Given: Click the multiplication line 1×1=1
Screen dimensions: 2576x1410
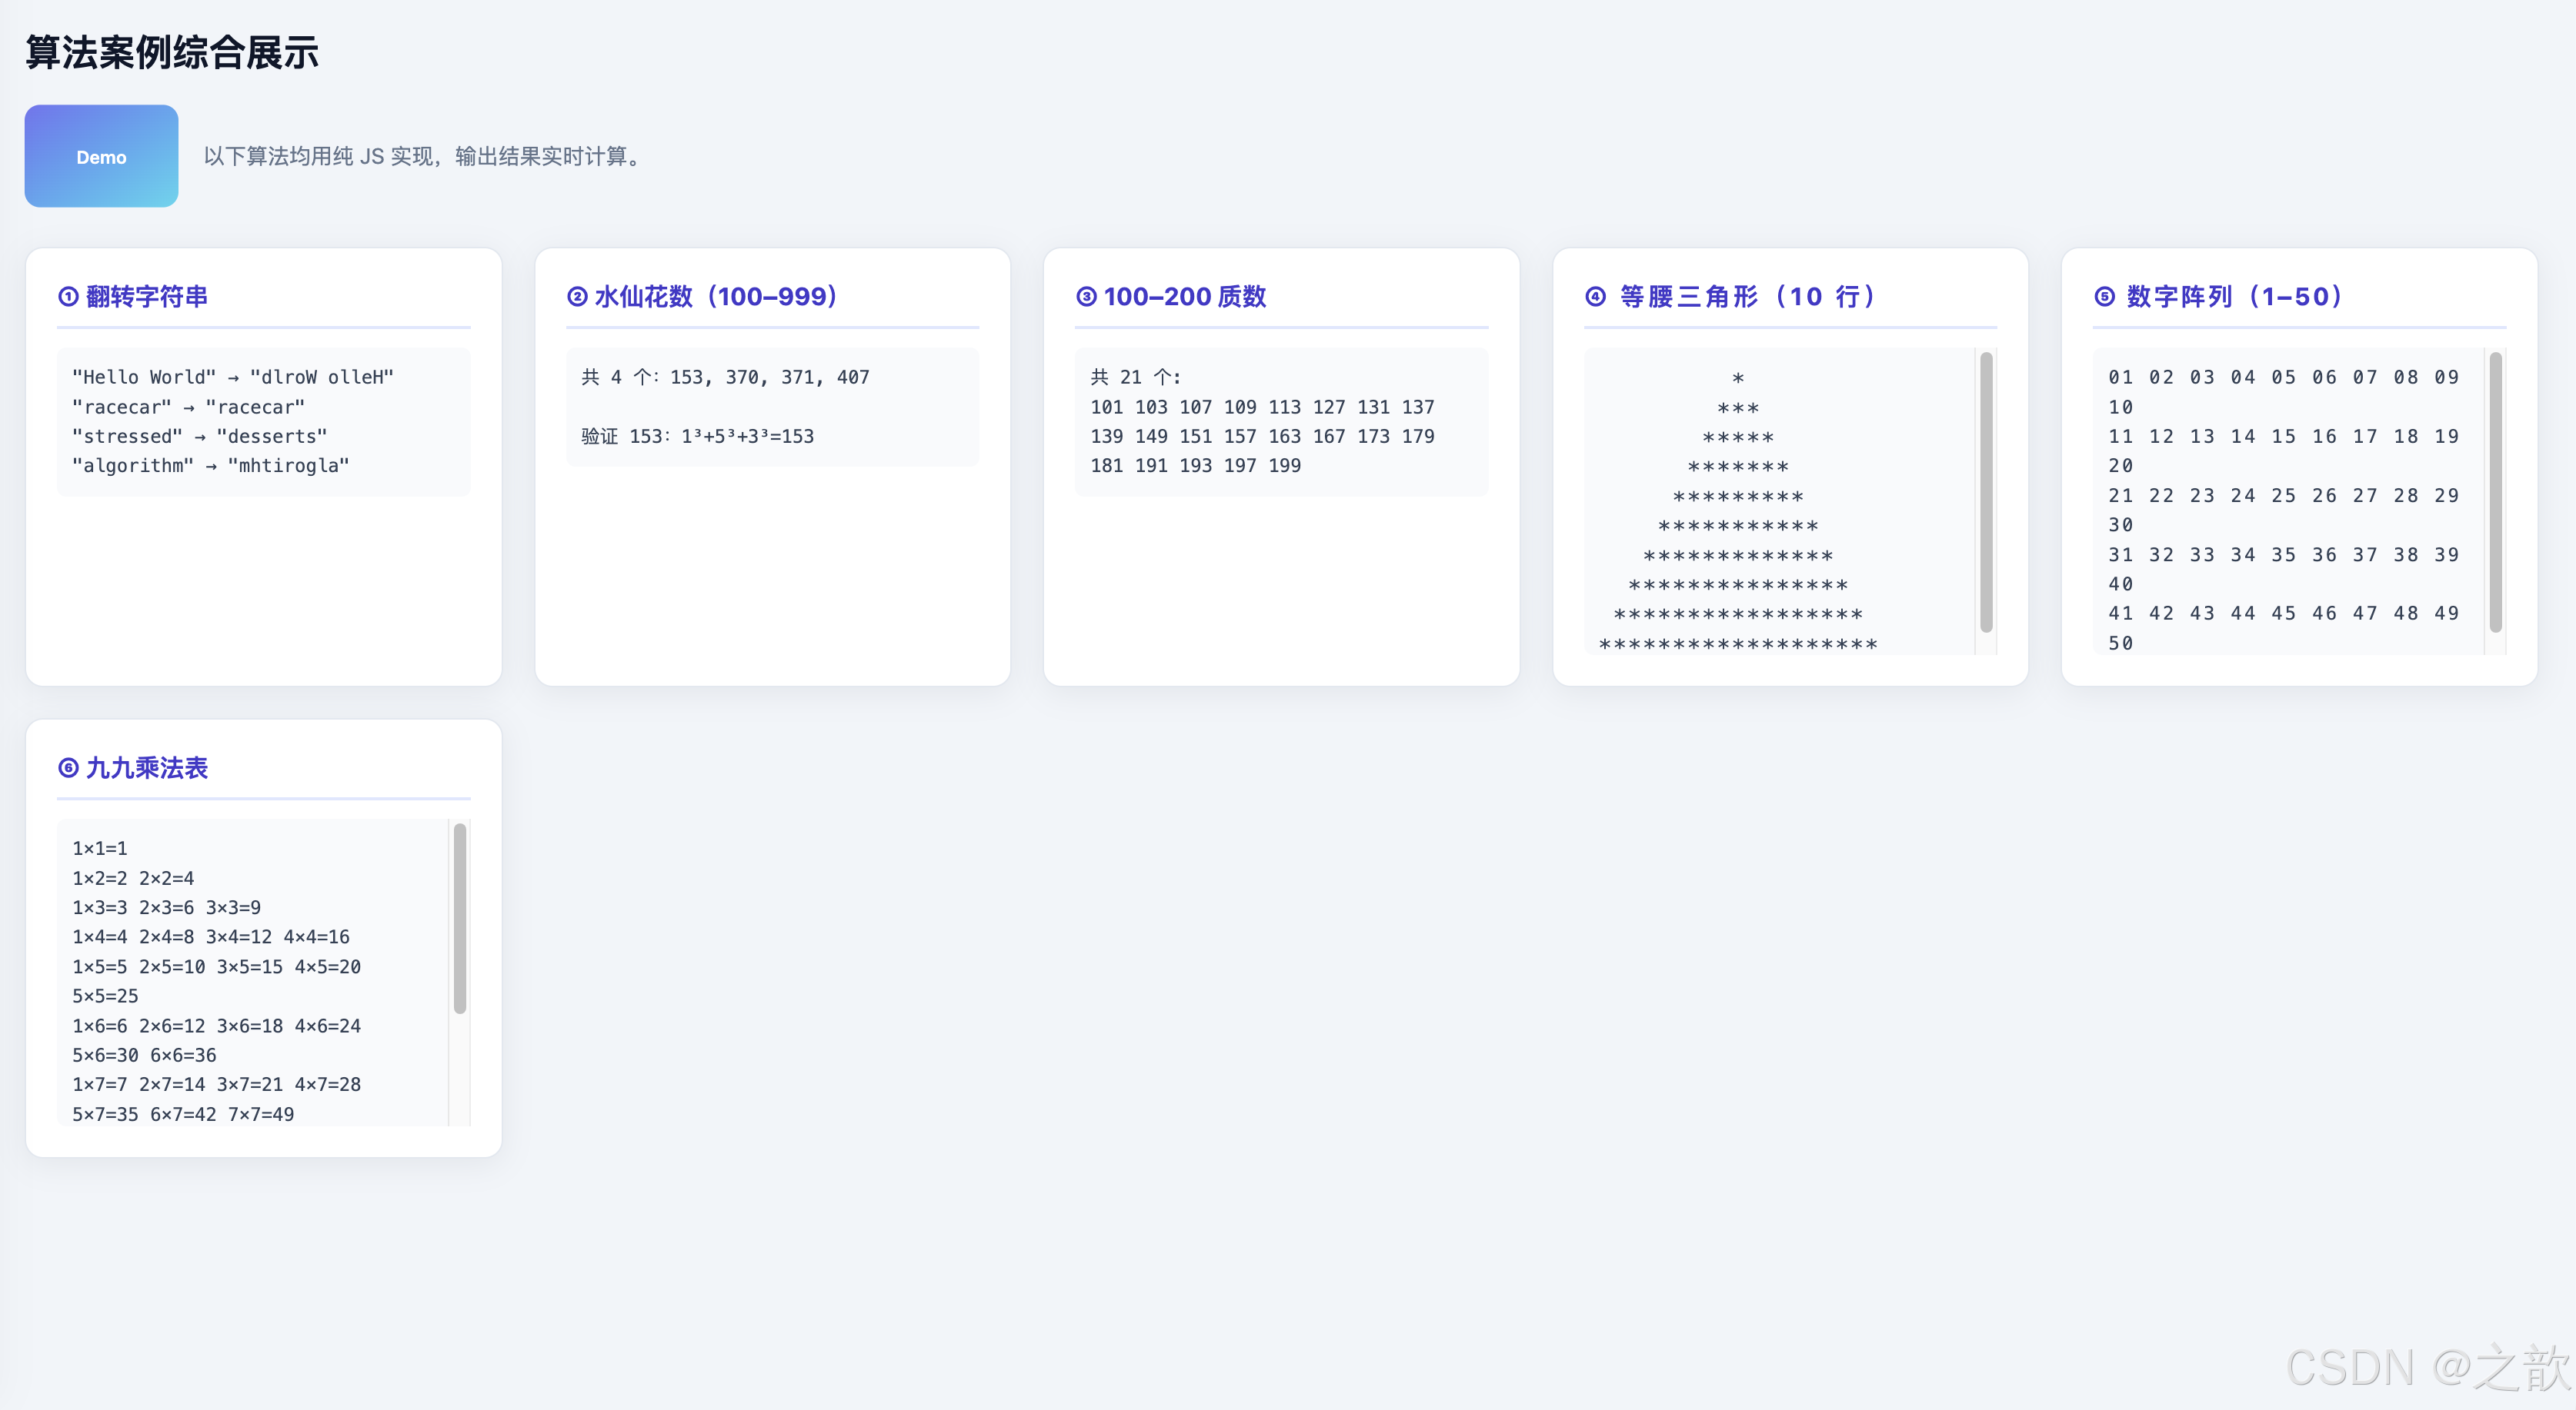Looking at the screenshot, I should 100,847.
